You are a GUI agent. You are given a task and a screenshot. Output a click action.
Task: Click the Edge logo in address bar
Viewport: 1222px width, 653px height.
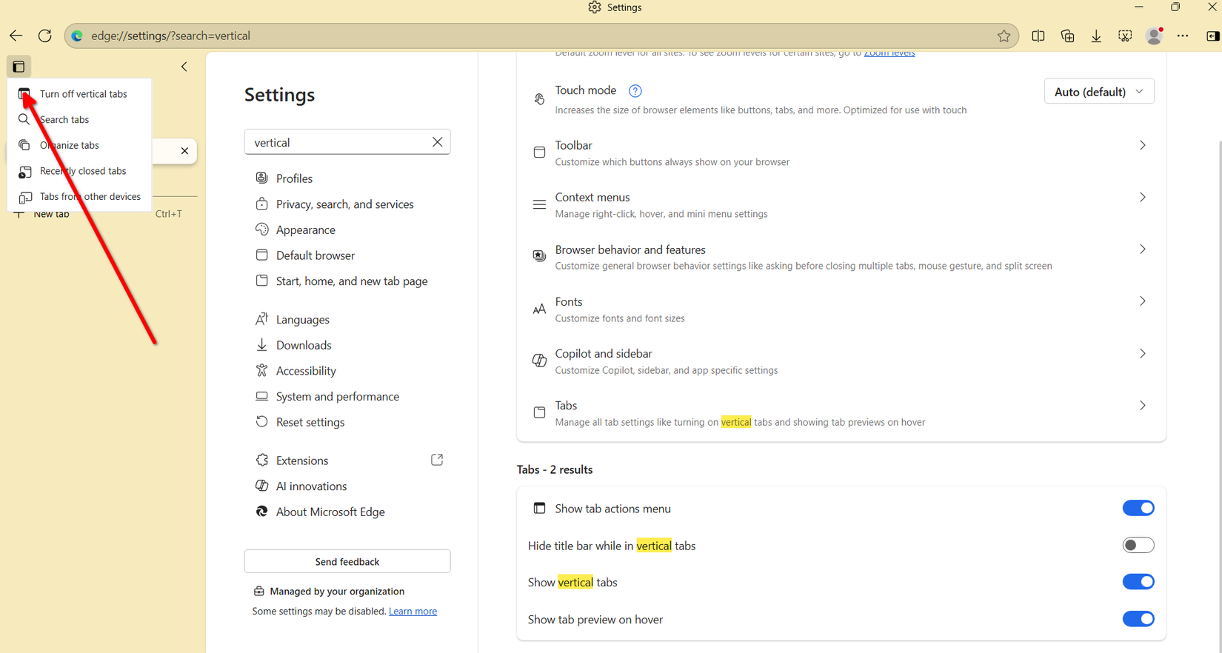coord(77,36)
